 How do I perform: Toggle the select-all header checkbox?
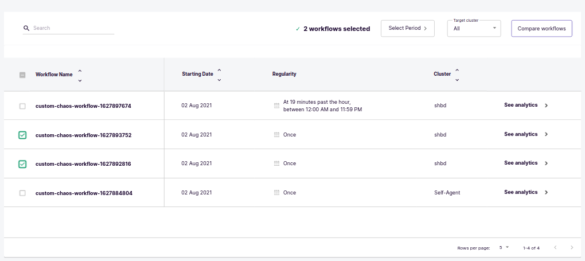click(22, 75)
